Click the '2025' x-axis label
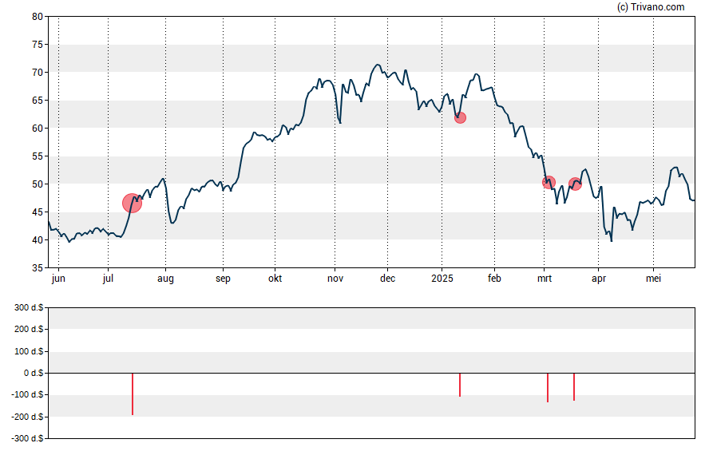 pos(442,279)
